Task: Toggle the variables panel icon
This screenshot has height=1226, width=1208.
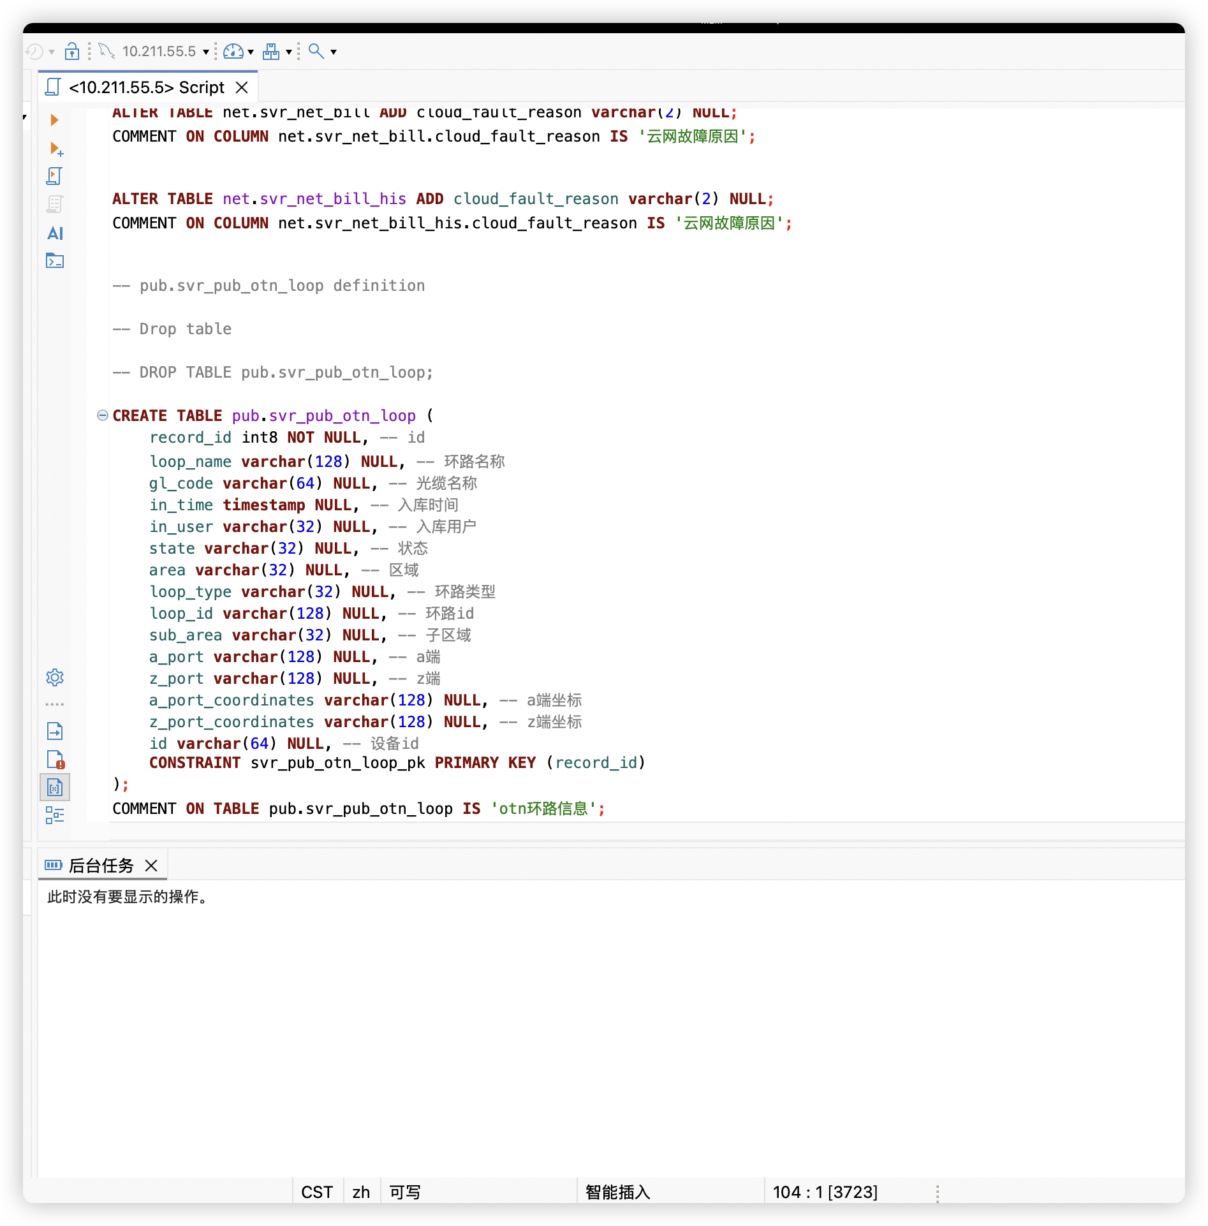Action: point(55,788)
